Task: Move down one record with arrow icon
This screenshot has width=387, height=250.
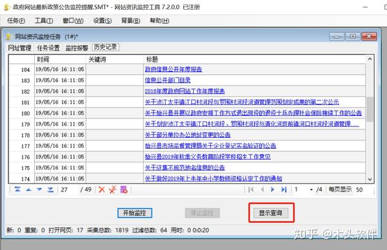Action: (39, 189)
